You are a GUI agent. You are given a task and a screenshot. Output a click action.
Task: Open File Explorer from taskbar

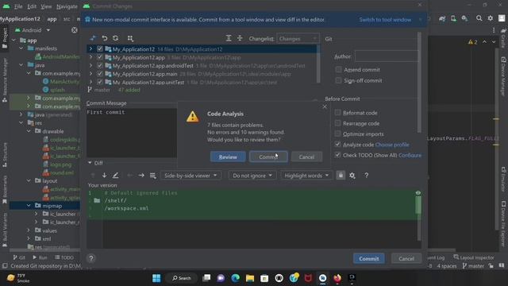pyautogui.click(x=250, y=278)
